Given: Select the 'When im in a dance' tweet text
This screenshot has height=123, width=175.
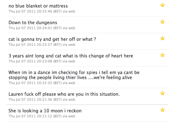Looking at the screenshot, I should tap(74, 75).
